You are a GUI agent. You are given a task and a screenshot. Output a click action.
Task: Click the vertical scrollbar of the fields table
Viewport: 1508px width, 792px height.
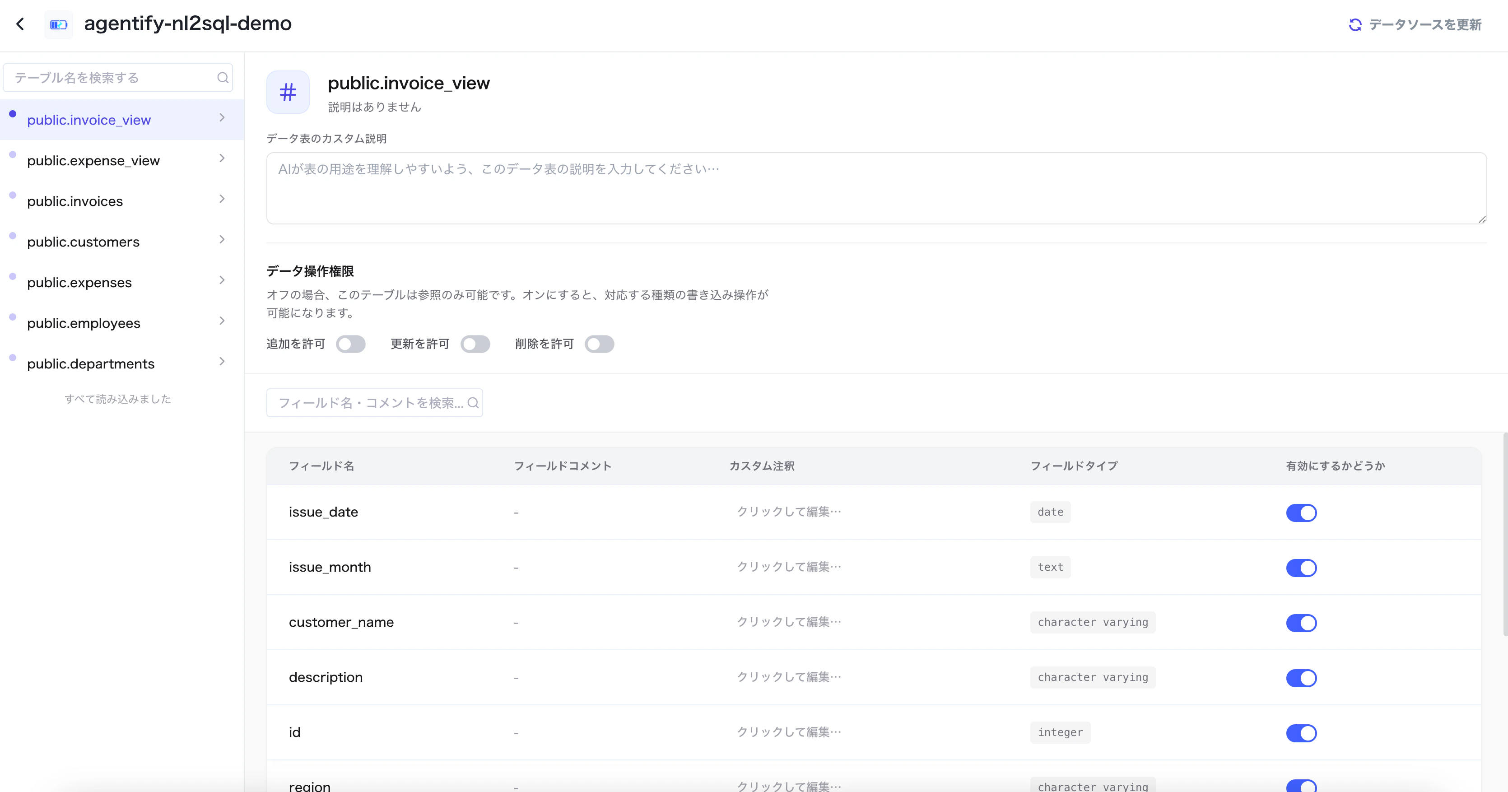point(1505,534)
